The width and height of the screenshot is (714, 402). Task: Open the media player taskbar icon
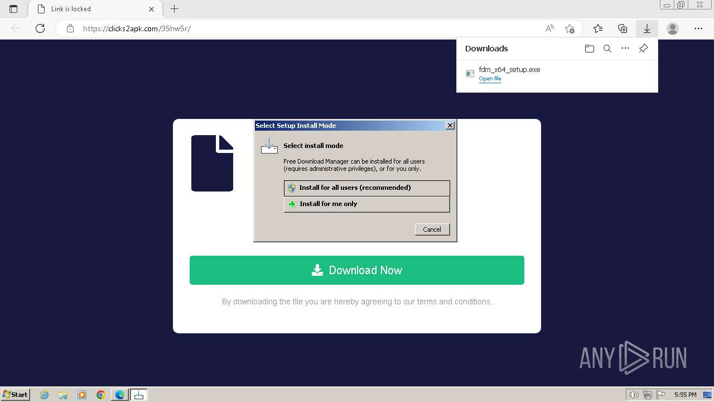coord(82,395)
